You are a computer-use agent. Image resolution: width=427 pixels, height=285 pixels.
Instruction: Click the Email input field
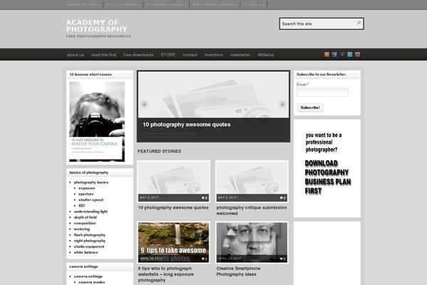tap(322, 92)
